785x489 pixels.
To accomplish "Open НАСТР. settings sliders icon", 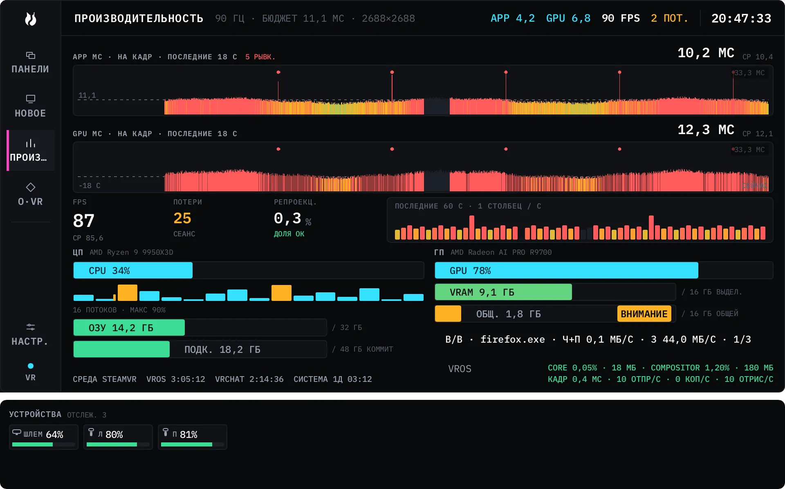I will 30,334.
